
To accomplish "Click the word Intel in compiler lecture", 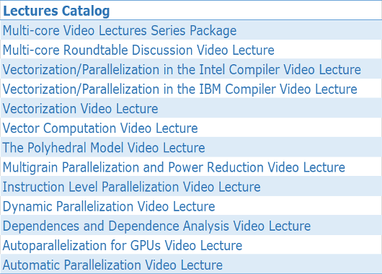I will pos(212,69).
